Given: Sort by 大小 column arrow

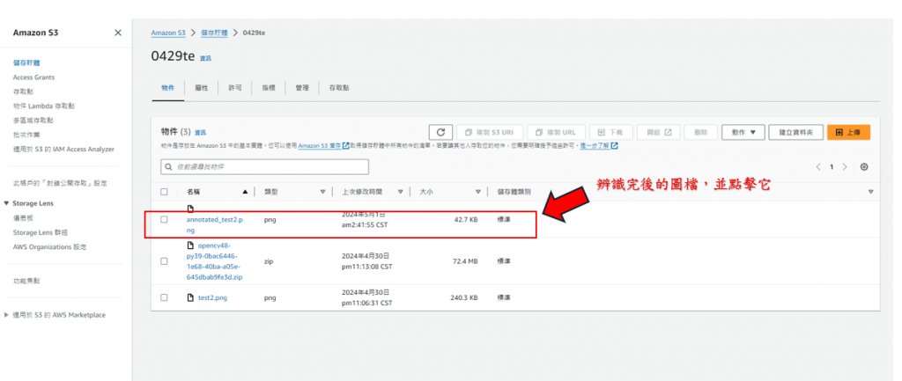Looking at the screenshot, I should (x=478, y=192).
